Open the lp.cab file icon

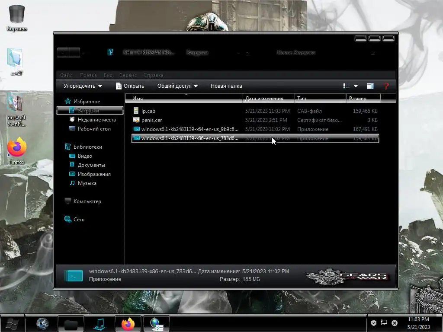pyautogui.click(x=136, y=111)
